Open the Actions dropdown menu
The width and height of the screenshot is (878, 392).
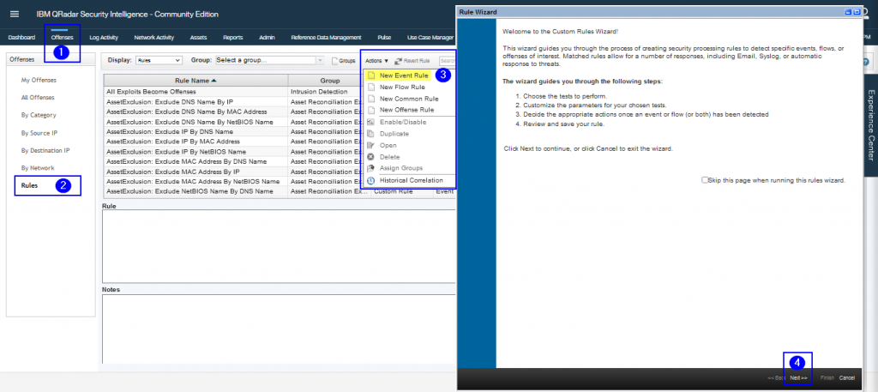coord(376,60)
